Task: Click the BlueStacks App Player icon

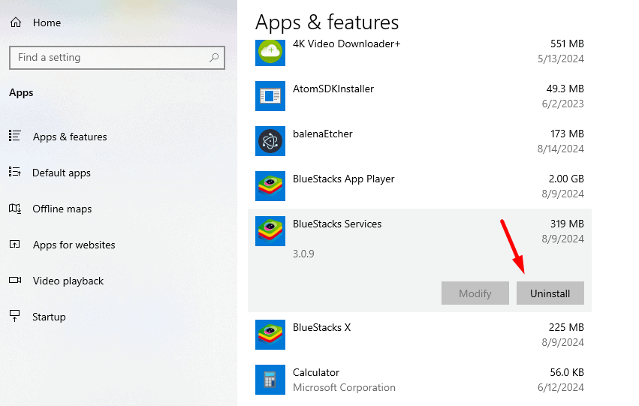Action: [270, 186]
